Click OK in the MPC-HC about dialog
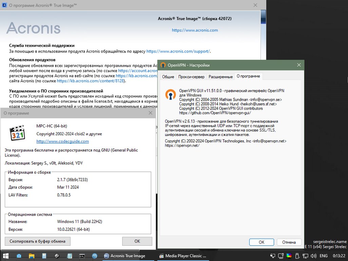 tap(137, 241)
